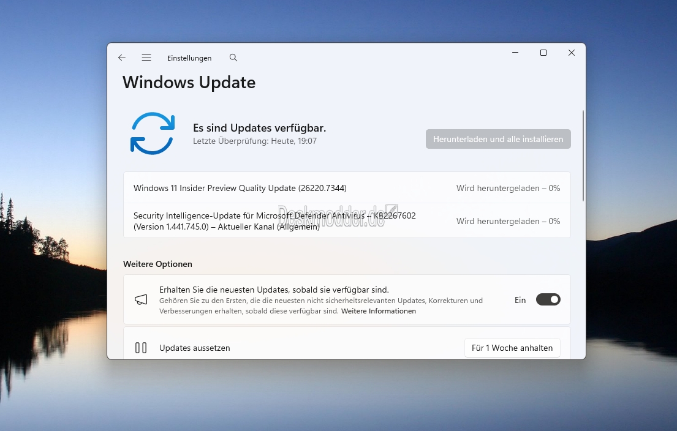The width and height of the screenshot is (677, 431).
Task: Pause updates with Für 1 Woche anhalten
Action: pyautogui.click(x=512, y=348)
